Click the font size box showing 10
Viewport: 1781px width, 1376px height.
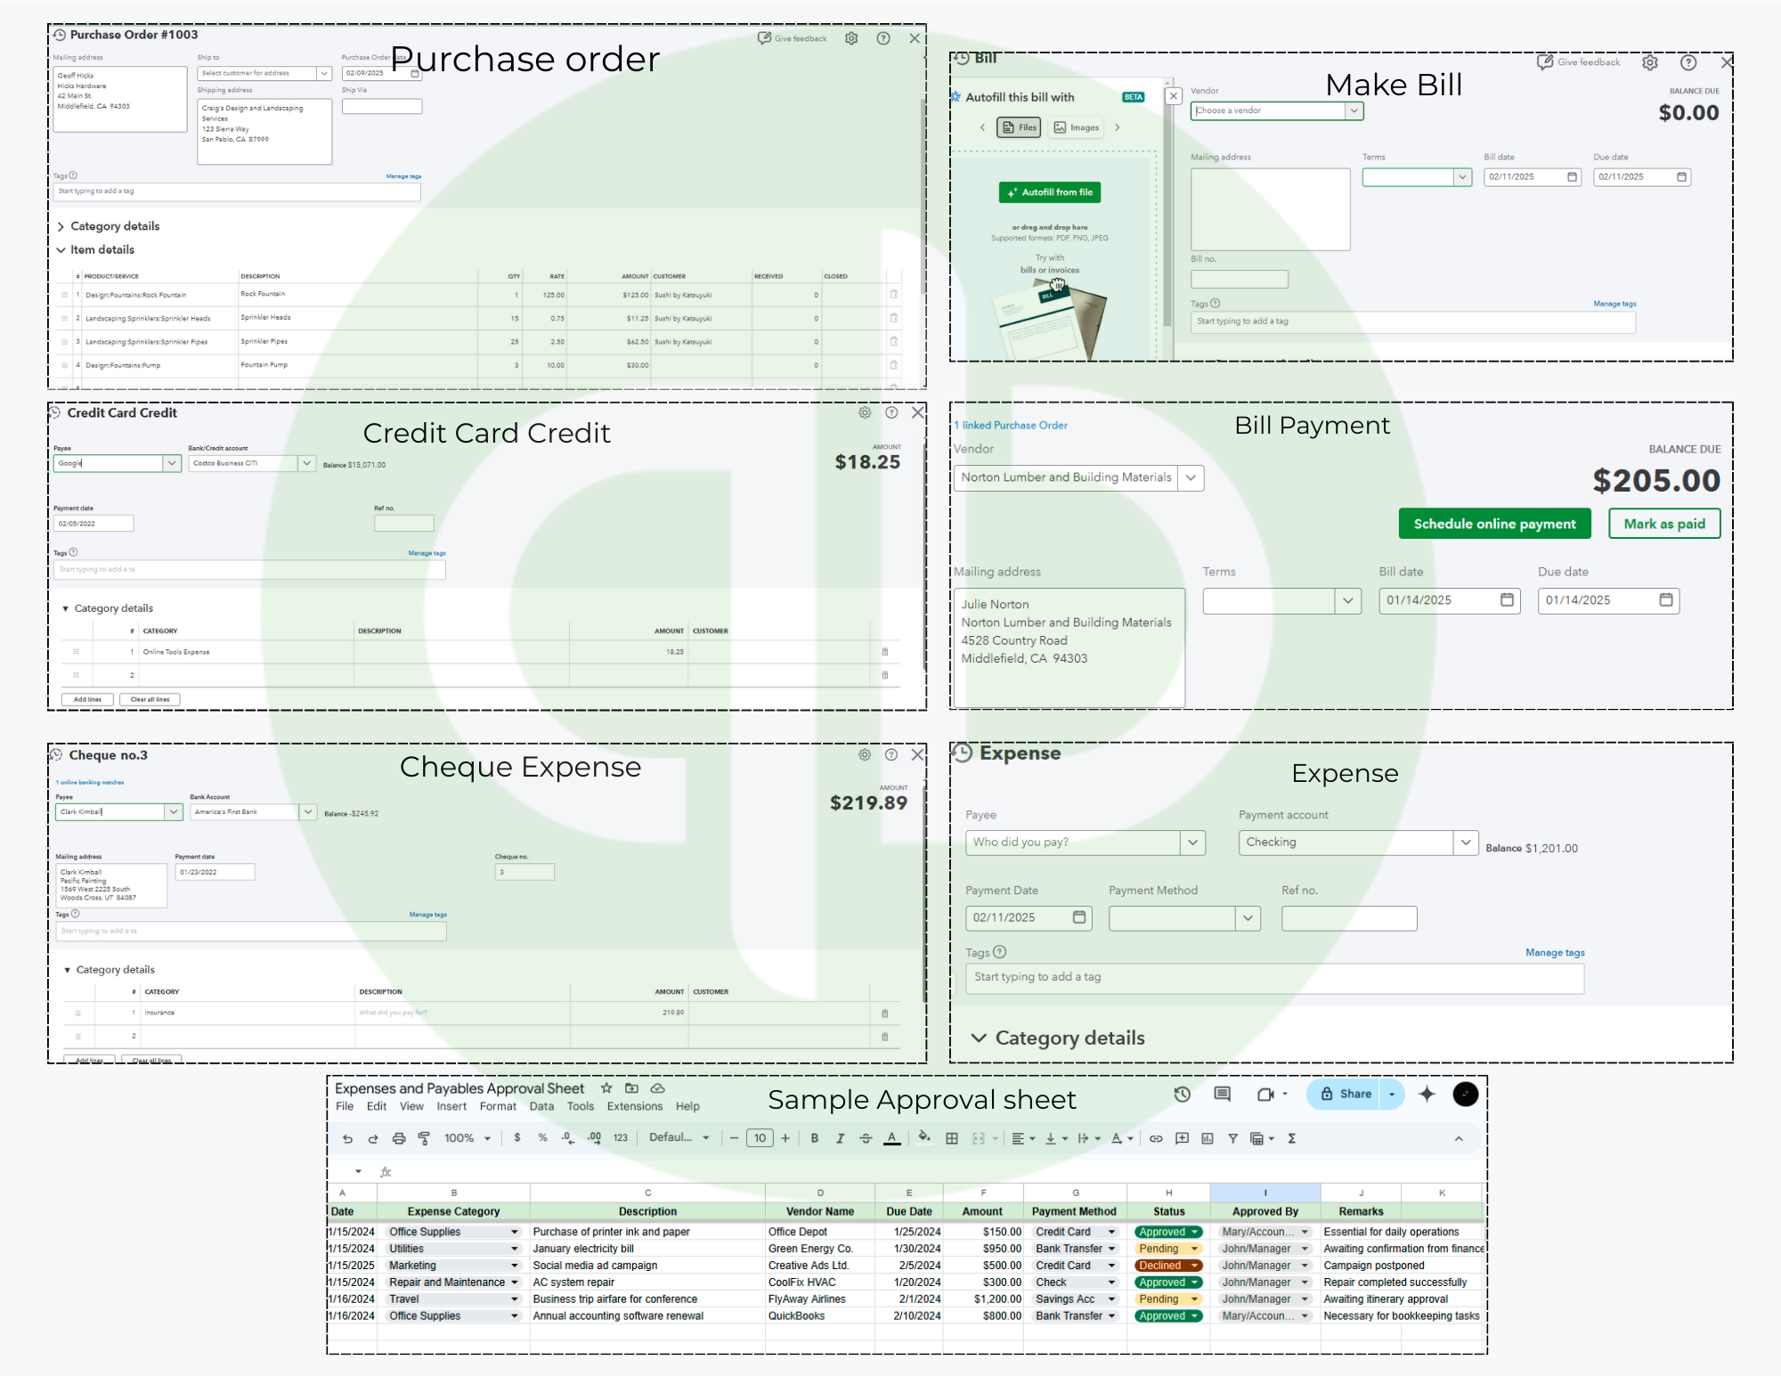click(760, 1138)
